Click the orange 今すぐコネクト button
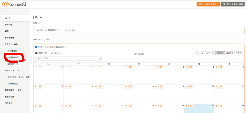 point(208,4)
